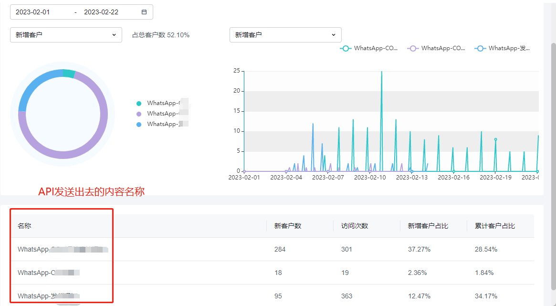Toggle the purple donut legend entry
This screenshot has height=306, width=556.
click(x=162, y=114)
